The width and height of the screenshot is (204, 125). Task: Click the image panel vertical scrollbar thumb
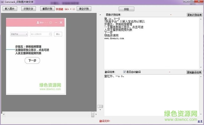pyautogui.click(x=100, y=106)
